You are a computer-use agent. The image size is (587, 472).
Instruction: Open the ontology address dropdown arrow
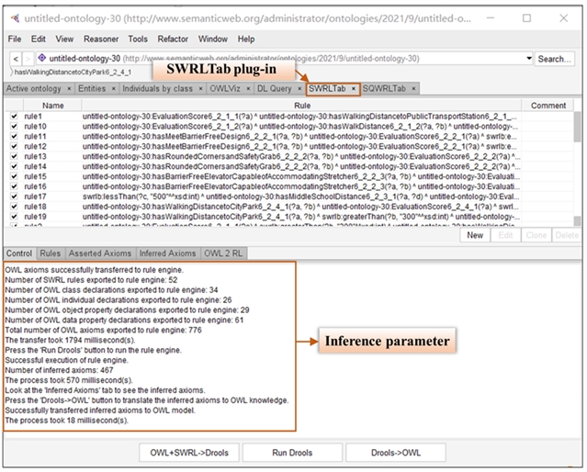tap(528, 59)
